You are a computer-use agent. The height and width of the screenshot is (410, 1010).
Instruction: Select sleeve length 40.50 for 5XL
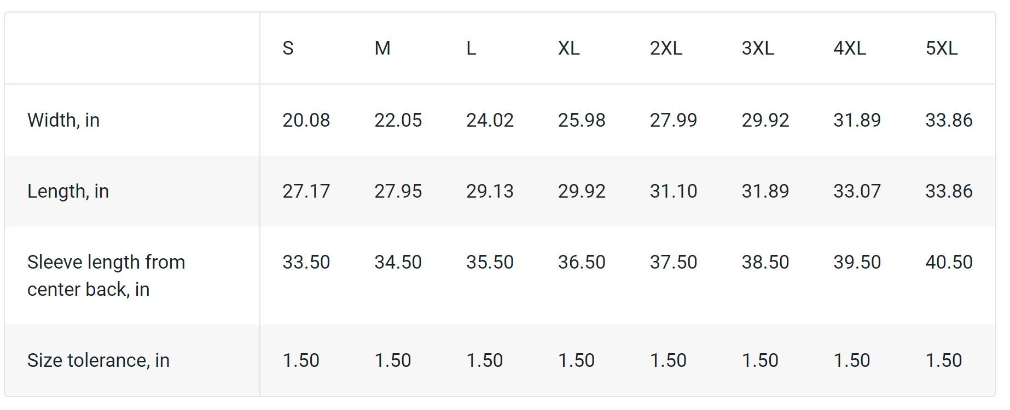coord(949,262)
